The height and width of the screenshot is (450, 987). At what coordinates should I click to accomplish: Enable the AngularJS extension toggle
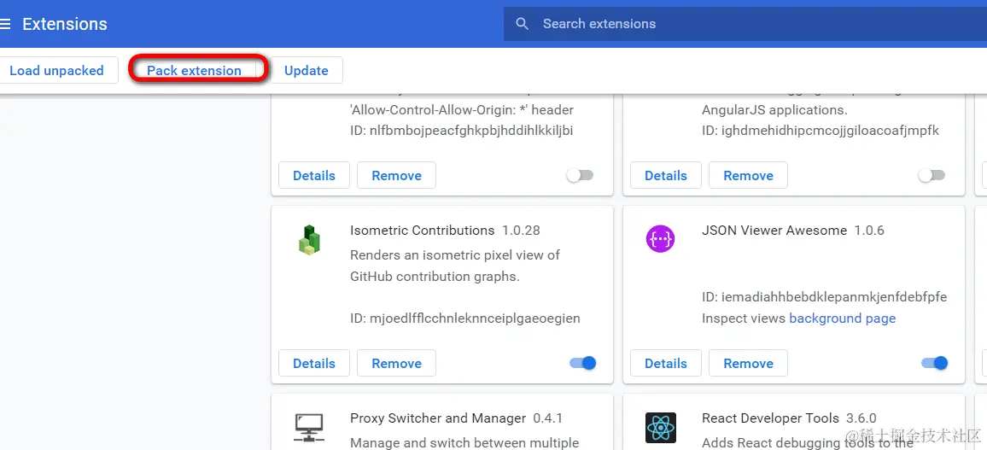(x=932, y=176)
